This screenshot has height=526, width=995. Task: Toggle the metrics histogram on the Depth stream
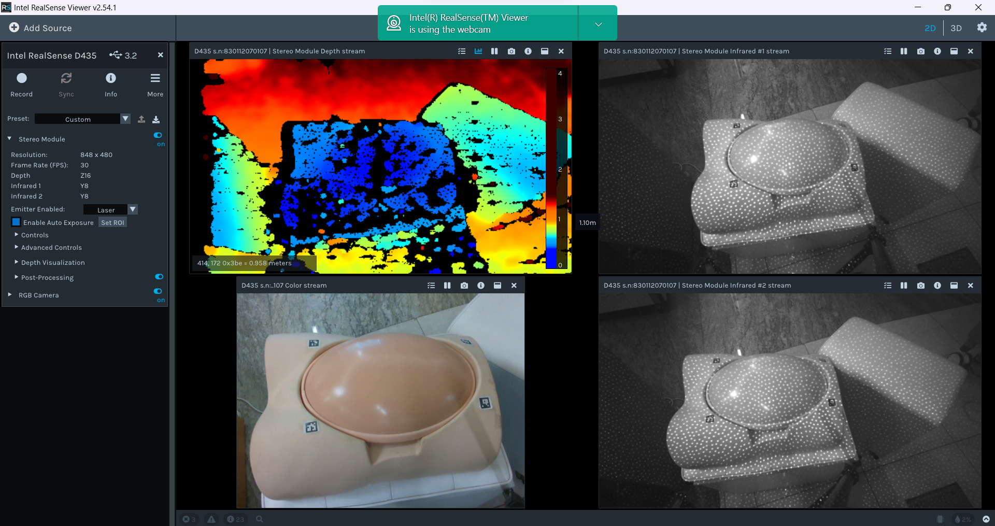point(478,51)
